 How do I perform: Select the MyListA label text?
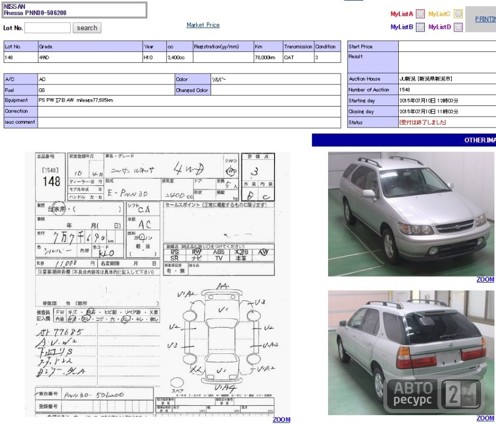click(402, 14)
